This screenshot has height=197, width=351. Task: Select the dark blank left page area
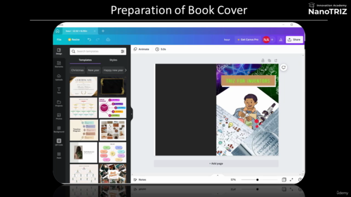coord(186,109)
